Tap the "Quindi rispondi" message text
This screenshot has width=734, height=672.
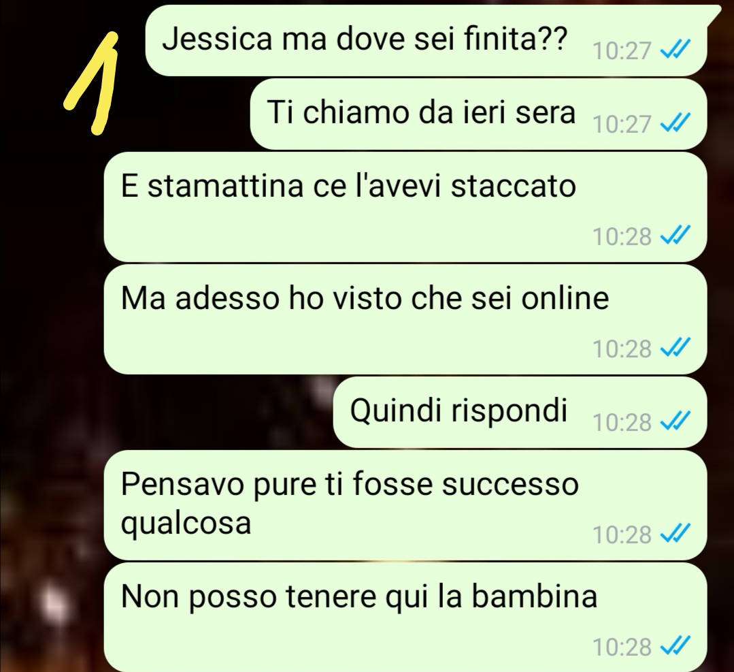point(458,411)
